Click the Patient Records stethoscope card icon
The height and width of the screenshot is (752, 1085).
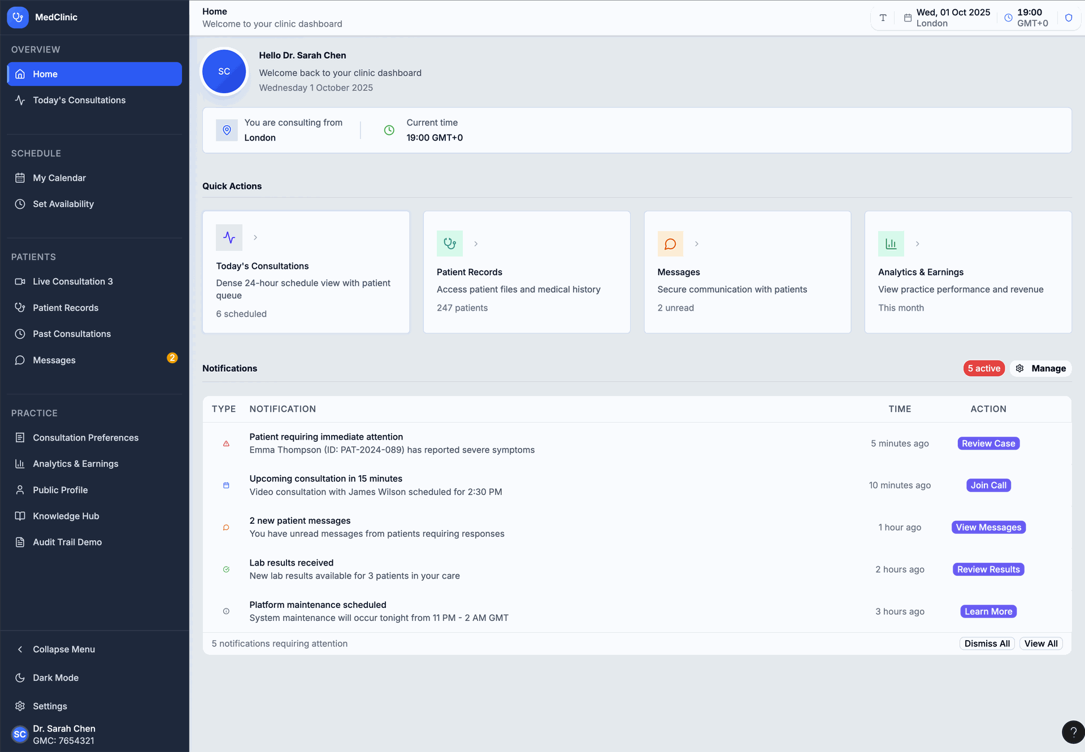click(x=449, y=244)
